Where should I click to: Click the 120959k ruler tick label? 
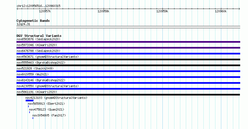pos(162,11)
